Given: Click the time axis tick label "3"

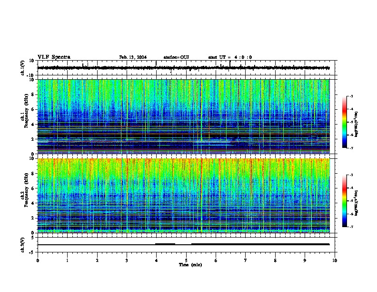Looking at the screenshot, I should click(127, 261).
